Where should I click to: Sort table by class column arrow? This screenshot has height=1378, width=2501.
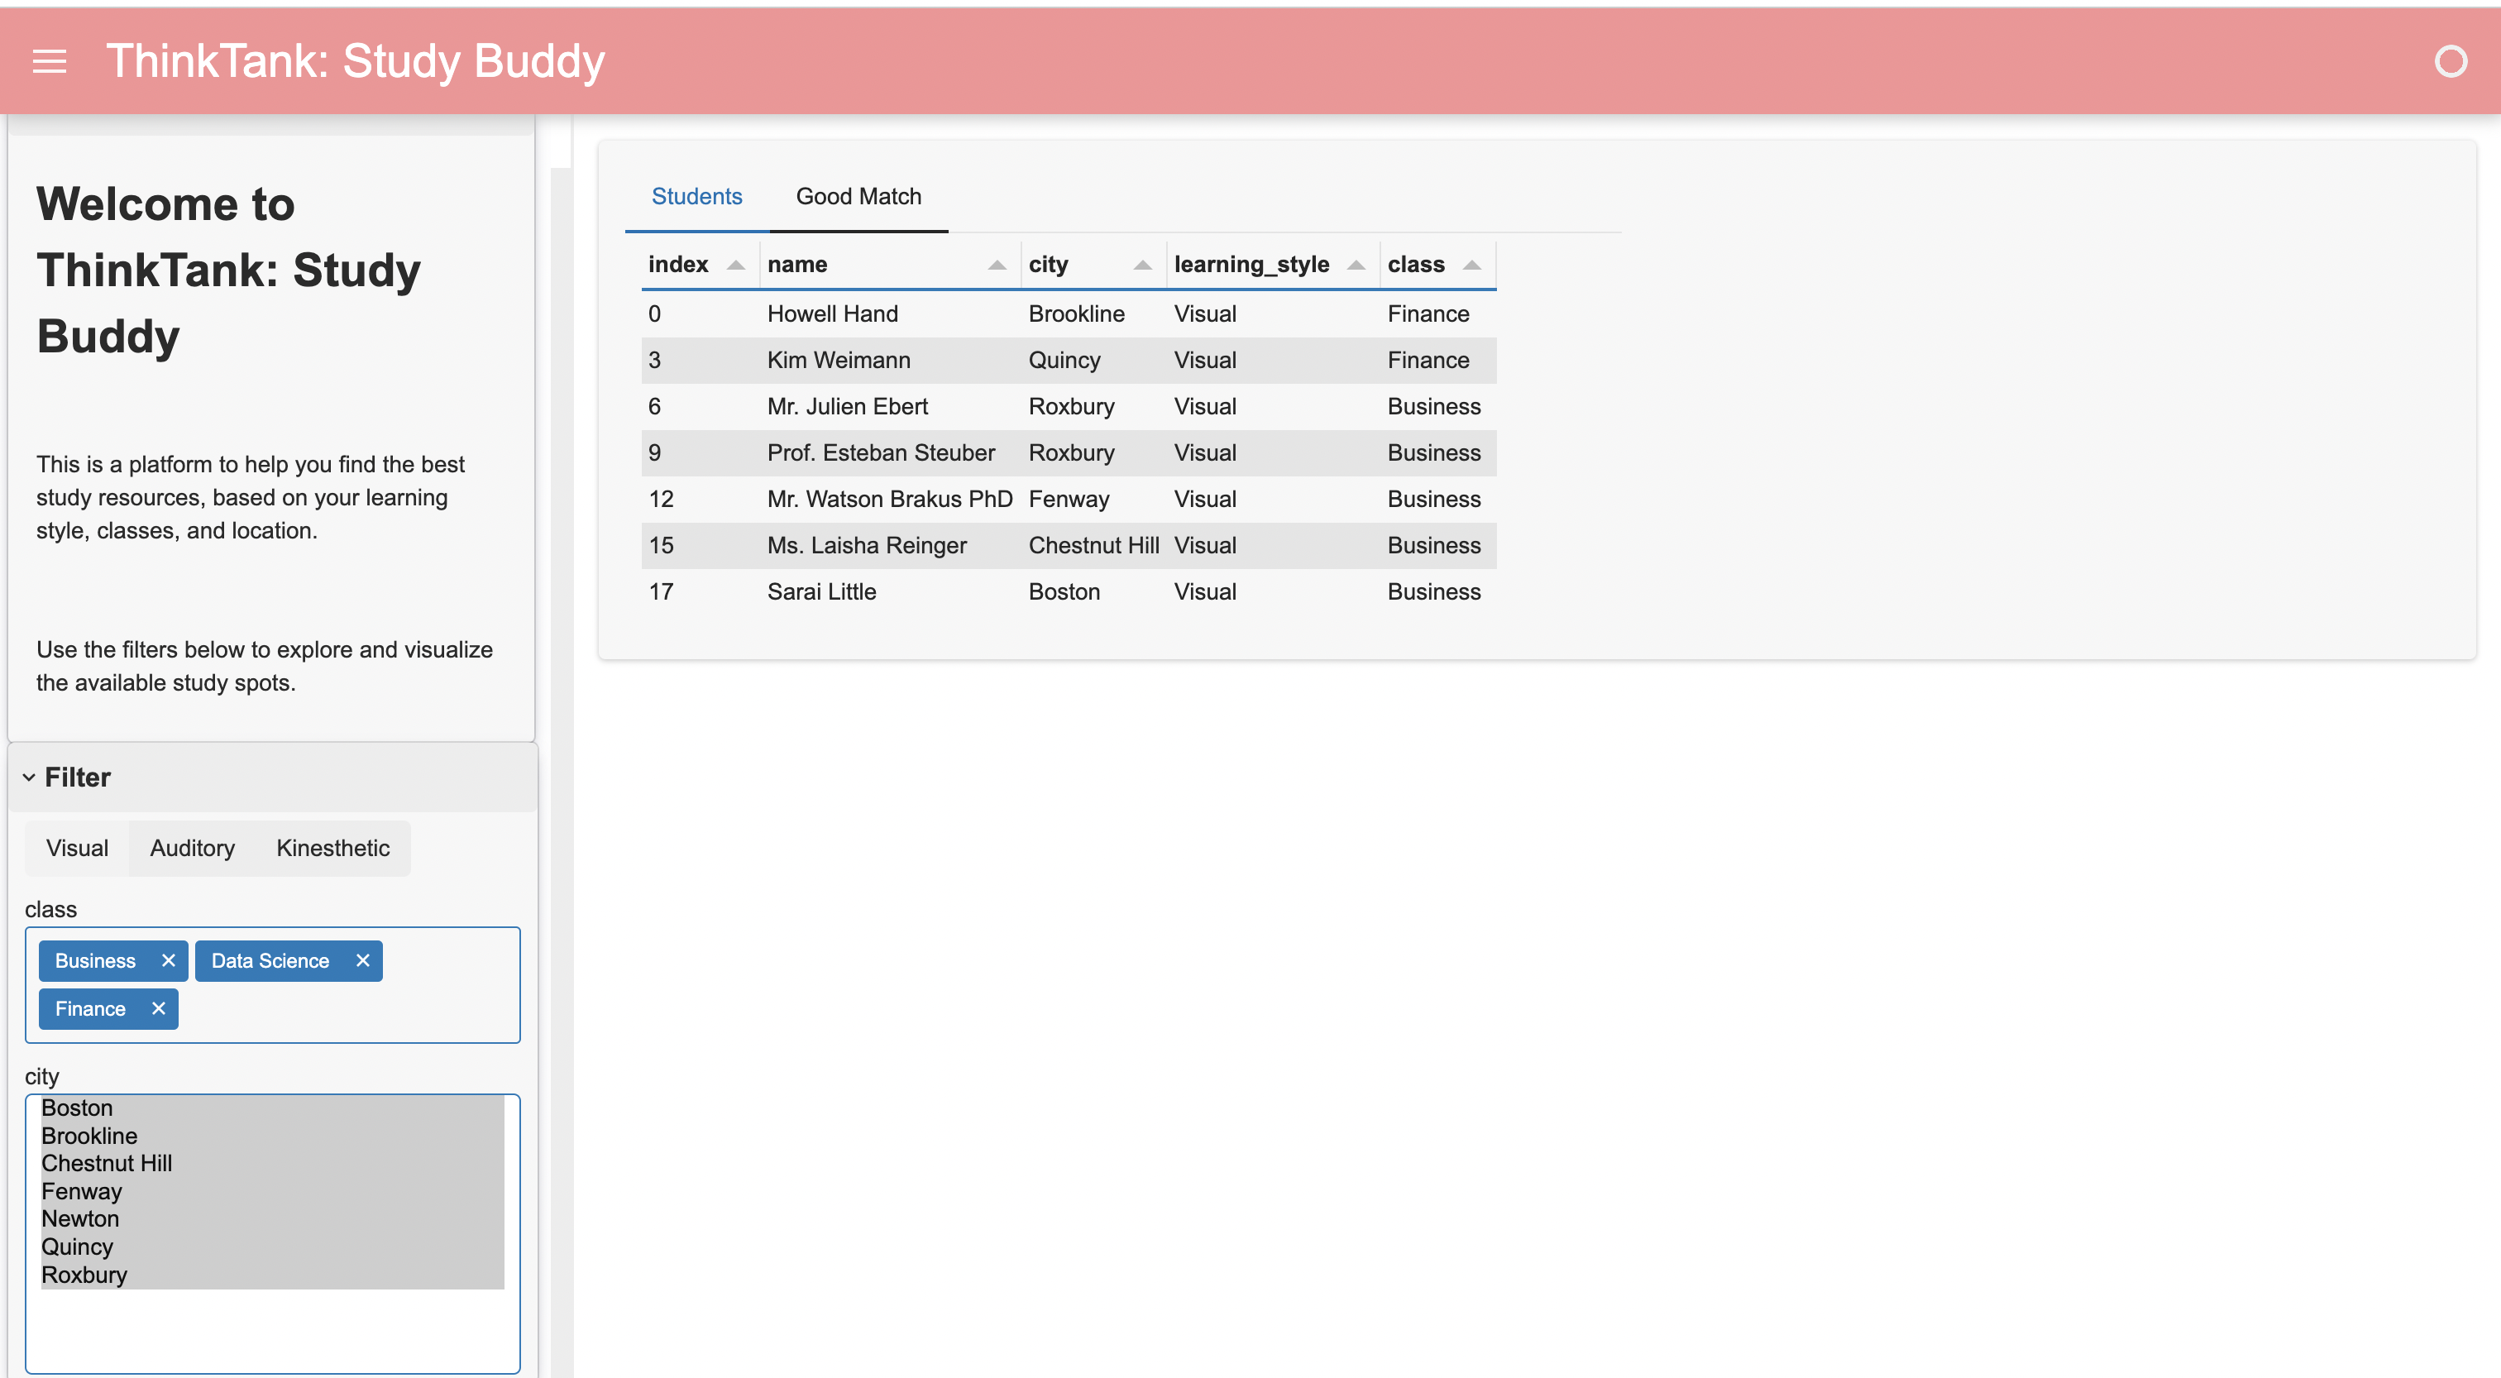tap(1470, 266)
